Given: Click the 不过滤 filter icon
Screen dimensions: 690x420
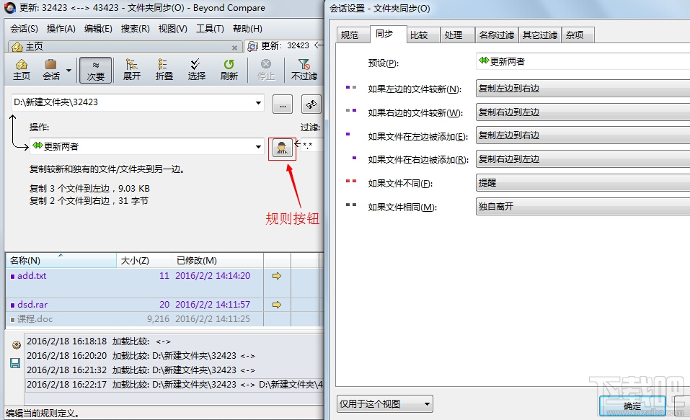Looking at the screenshot, I should tap(304, 69).
